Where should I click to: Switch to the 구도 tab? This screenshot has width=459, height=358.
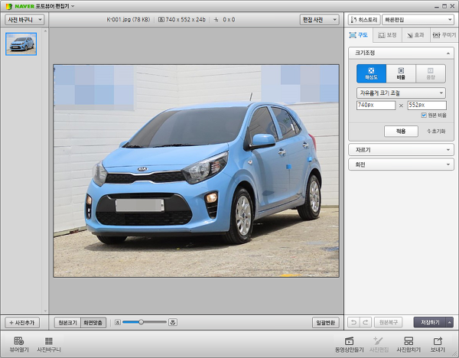tap(358, 35)
